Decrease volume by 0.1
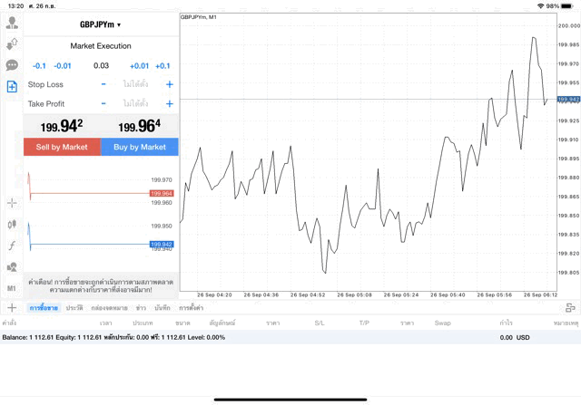This screenshot has height=405, width=581. coord(39,66)
